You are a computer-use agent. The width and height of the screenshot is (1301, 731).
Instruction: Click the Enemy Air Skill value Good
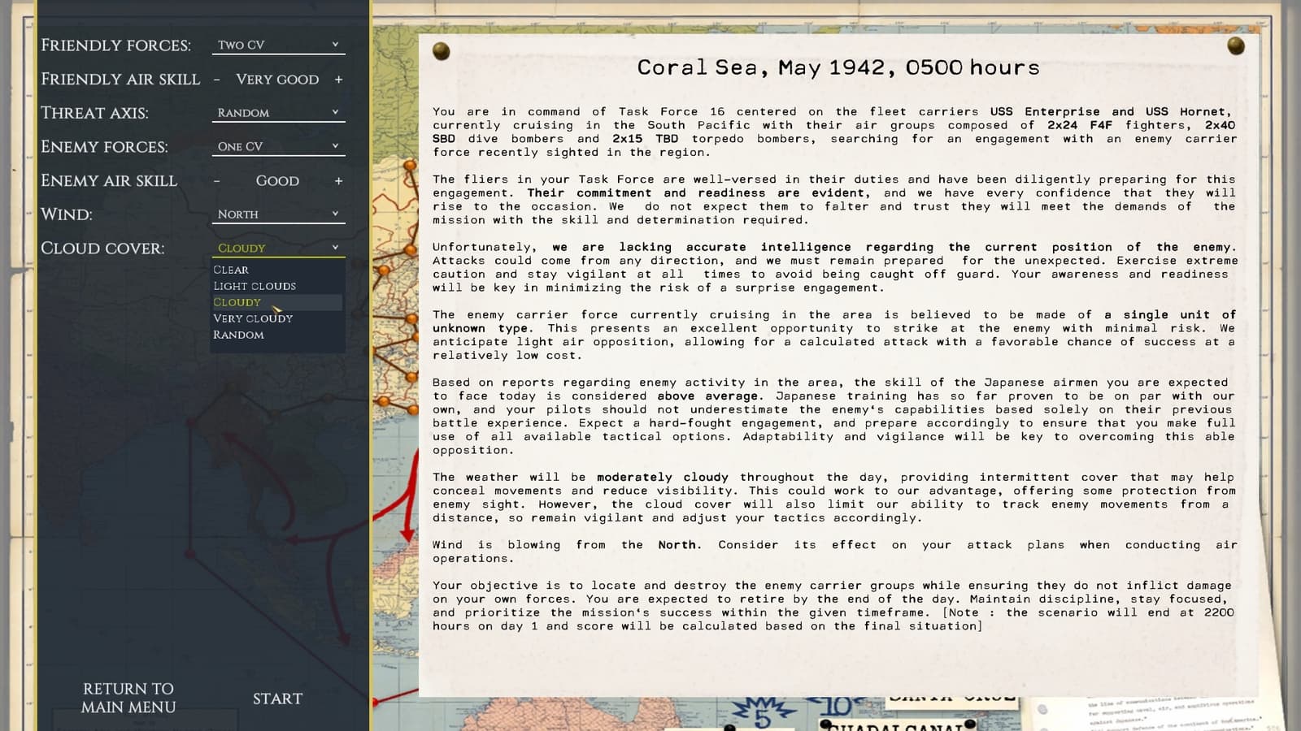click(x=277, y=181)
